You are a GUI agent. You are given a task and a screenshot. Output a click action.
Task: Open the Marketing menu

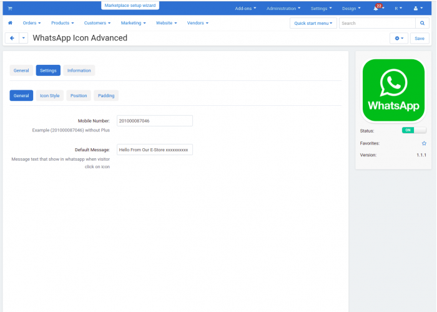click(133, 23)
